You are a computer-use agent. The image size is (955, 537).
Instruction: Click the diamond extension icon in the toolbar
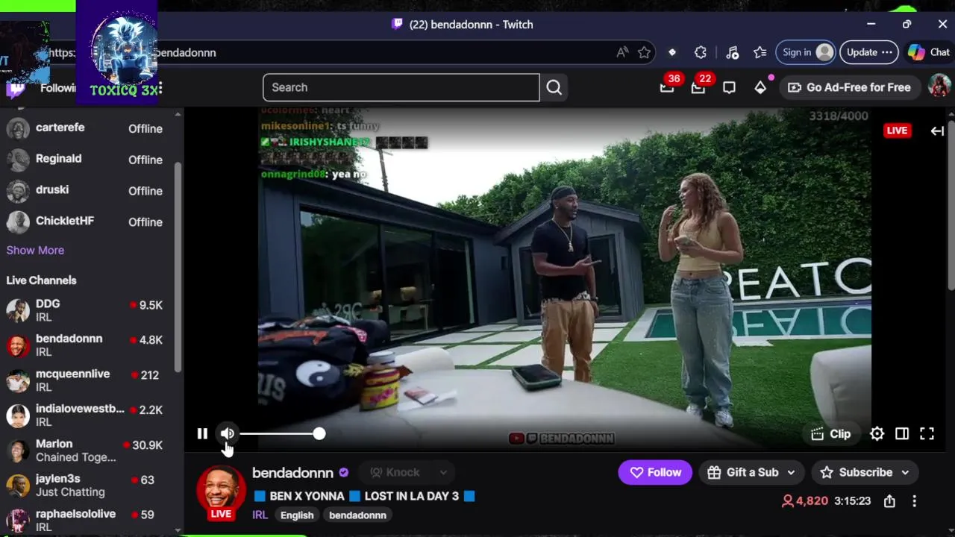(671, 52)
